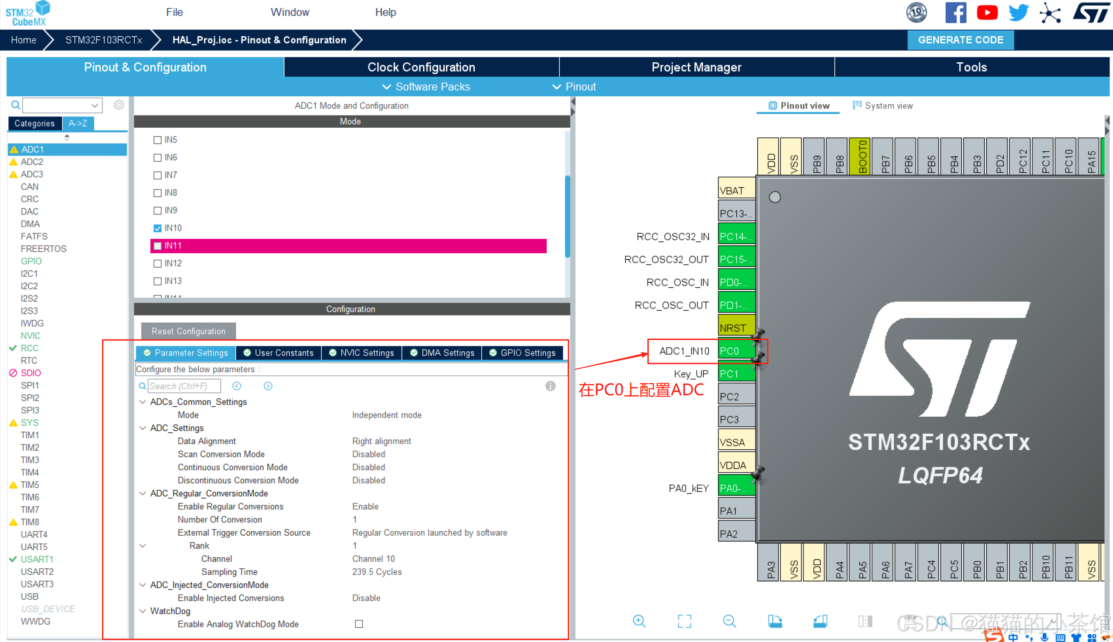Collapse the ADCs_Common_Settings group
1113x642 pixels.
pyautogui.click(x=143, y=402)
